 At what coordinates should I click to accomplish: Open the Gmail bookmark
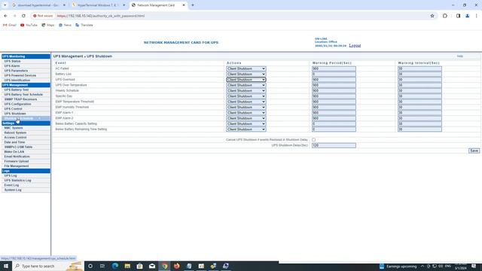[10, 25]
